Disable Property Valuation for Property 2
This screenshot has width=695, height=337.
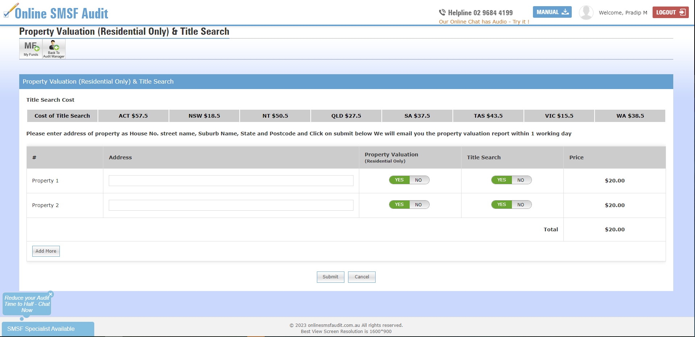click(419, 205)
